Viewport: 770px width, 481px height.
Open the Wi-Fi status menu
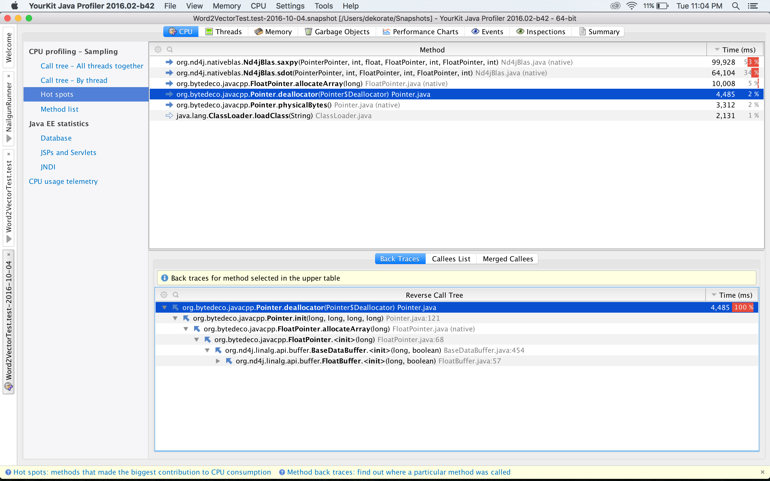[x=631, y=6]
